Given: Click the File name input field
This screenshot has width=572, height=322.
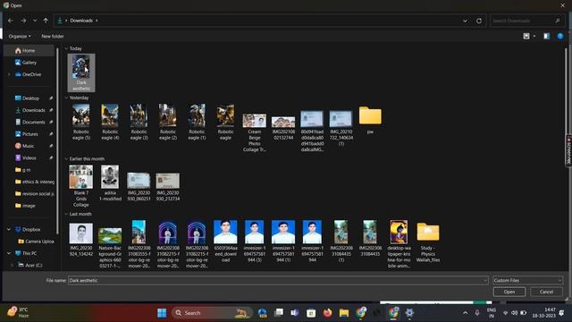Looking at the screenshot, I should pyautogui.click(x=277, y=280).
